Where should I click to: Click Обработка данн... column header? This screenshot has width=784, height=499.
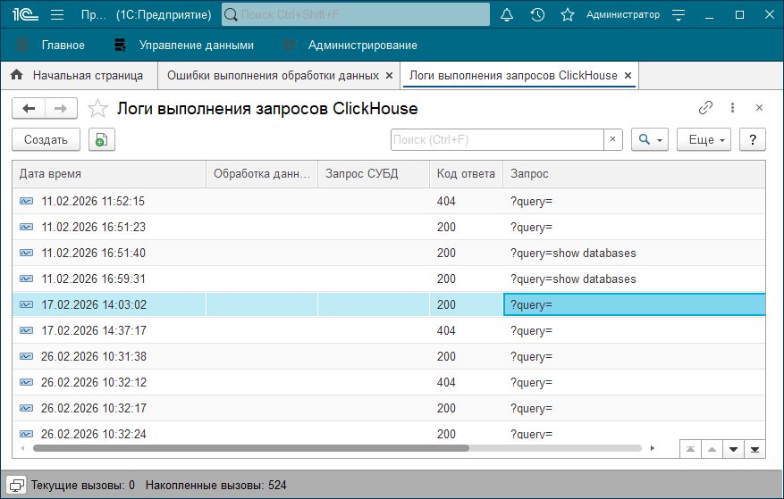pos(262,174)
